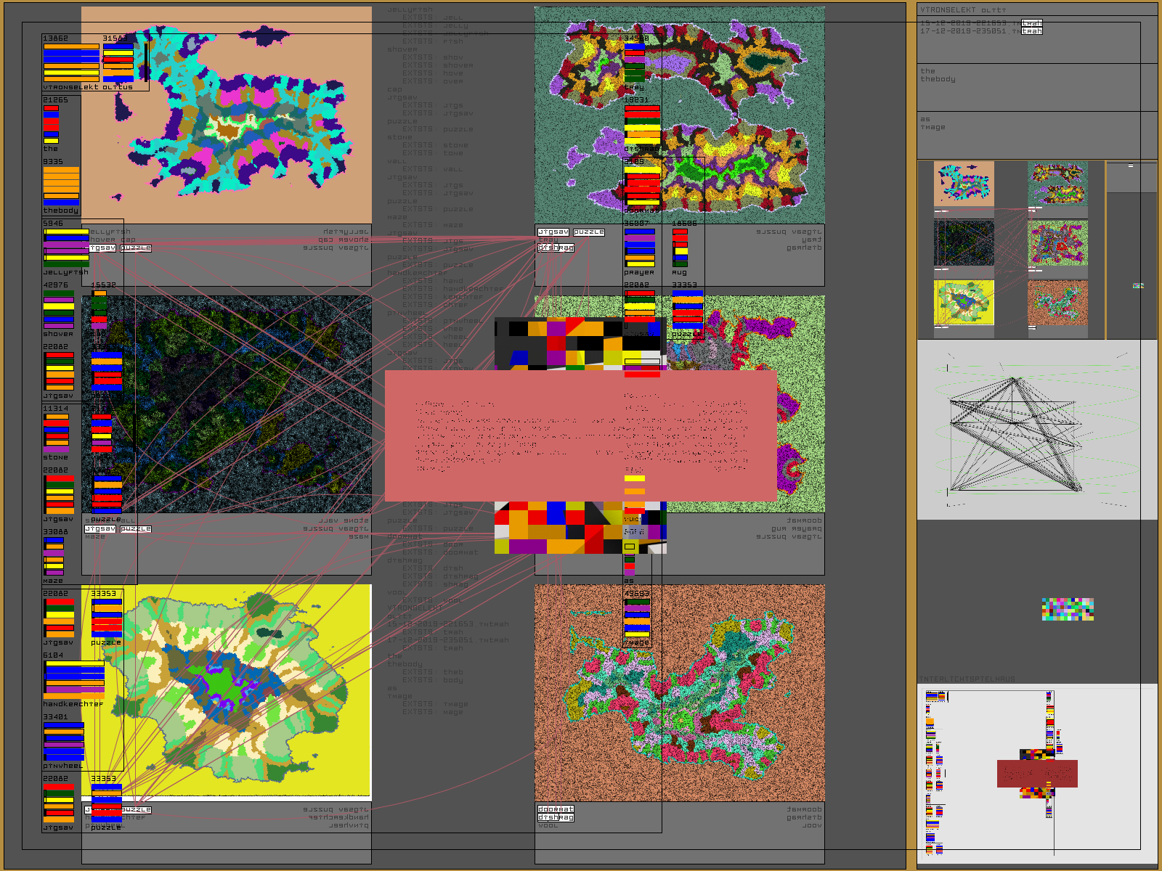Select the 'shower' color bar stack
Viewport: 1162px width, 871px height.
[58, 309]
